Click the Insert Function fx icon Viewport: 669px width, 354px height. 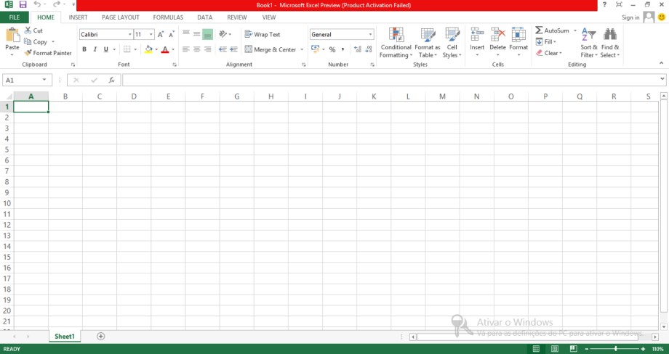pos(111,80)
